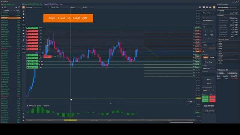Image resolution: width=240 pixels, height=135 pixels.
Task: Click the MACD indicator chart icon
Action: click(x=27, y=106)
